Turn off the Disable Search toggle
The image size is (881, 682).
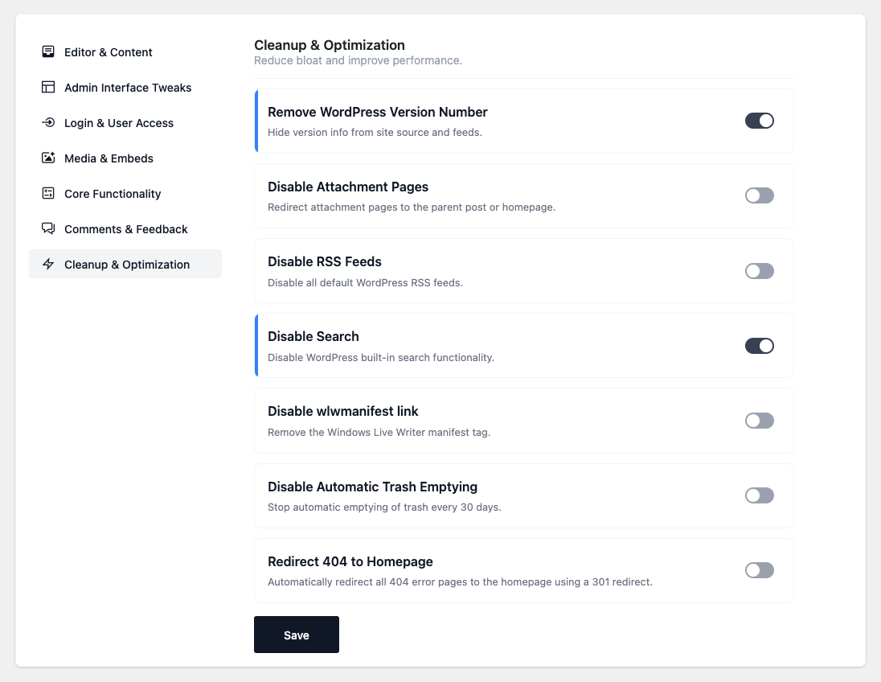(759, 346)
